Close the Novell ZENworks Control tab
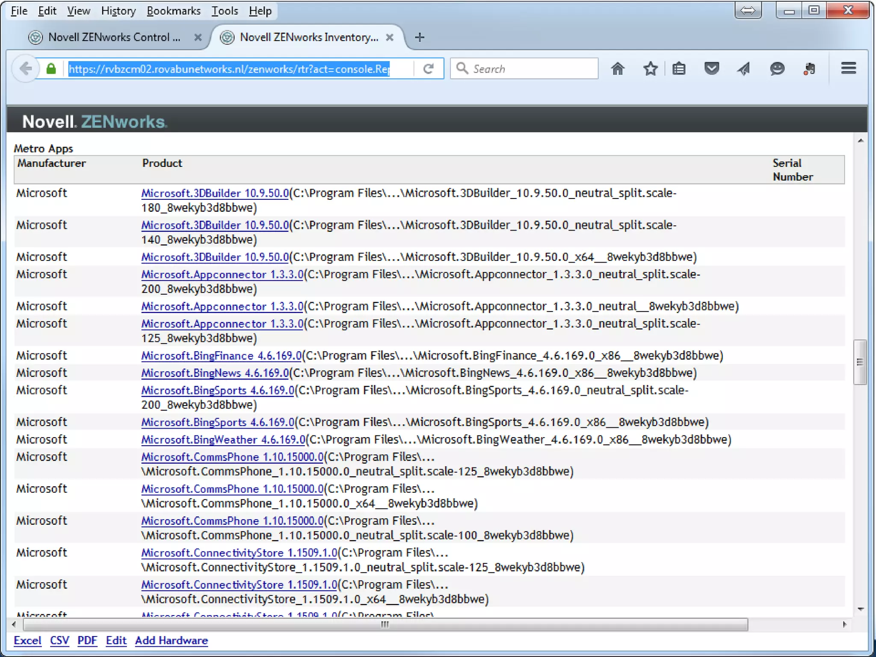876x657 pixels. [198, 37]
